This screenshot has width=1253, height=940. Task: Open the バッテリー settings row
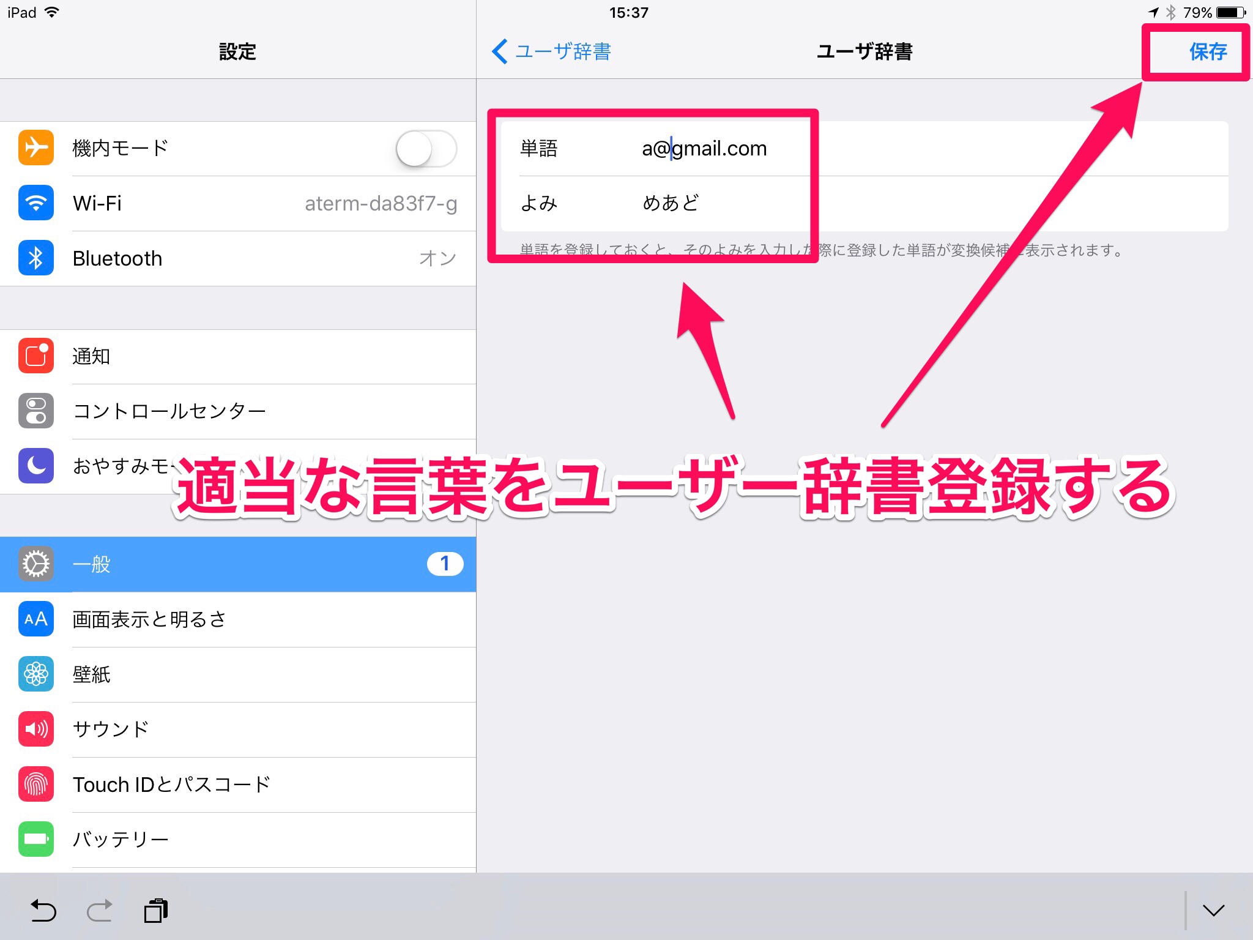(237, 839)
